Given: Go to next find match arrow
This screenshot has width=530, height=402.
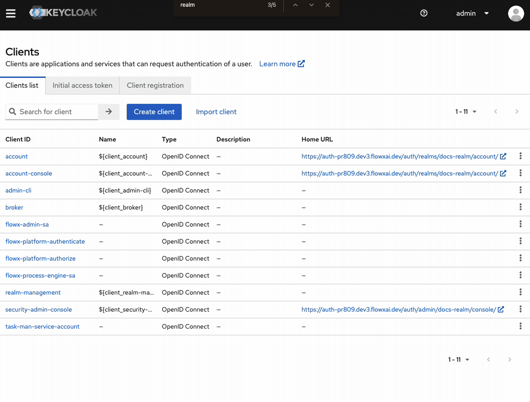Looking at the screenshot, I should [312, 5].
